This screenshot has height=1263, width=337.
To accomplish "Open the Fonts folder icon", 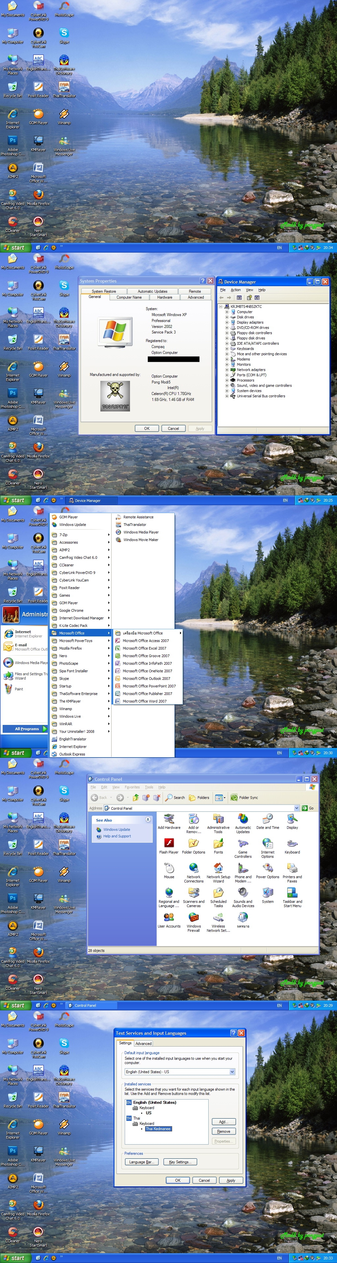I will click(x=218, y=846).
